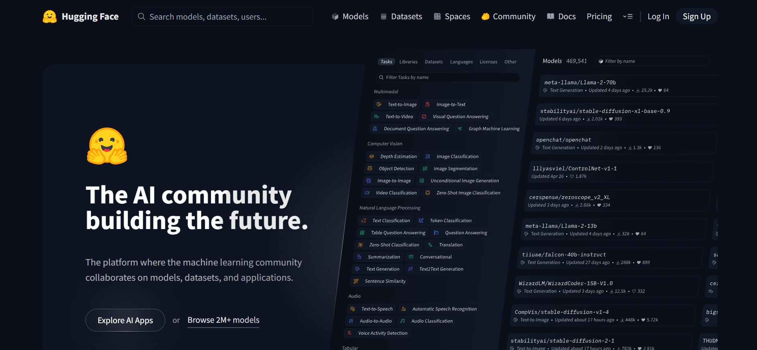The width and height of the screenshot is (757, 350).
Task: Click the search magnifier icon in the header
Action: (x=141, y=16)
